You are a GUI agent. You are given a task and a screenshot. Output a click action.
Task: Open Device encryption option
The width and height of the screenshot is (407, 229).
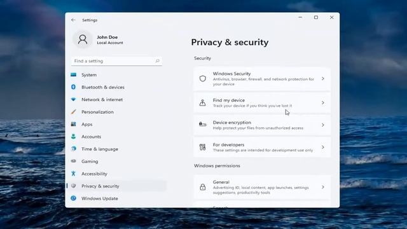point(262,125)
